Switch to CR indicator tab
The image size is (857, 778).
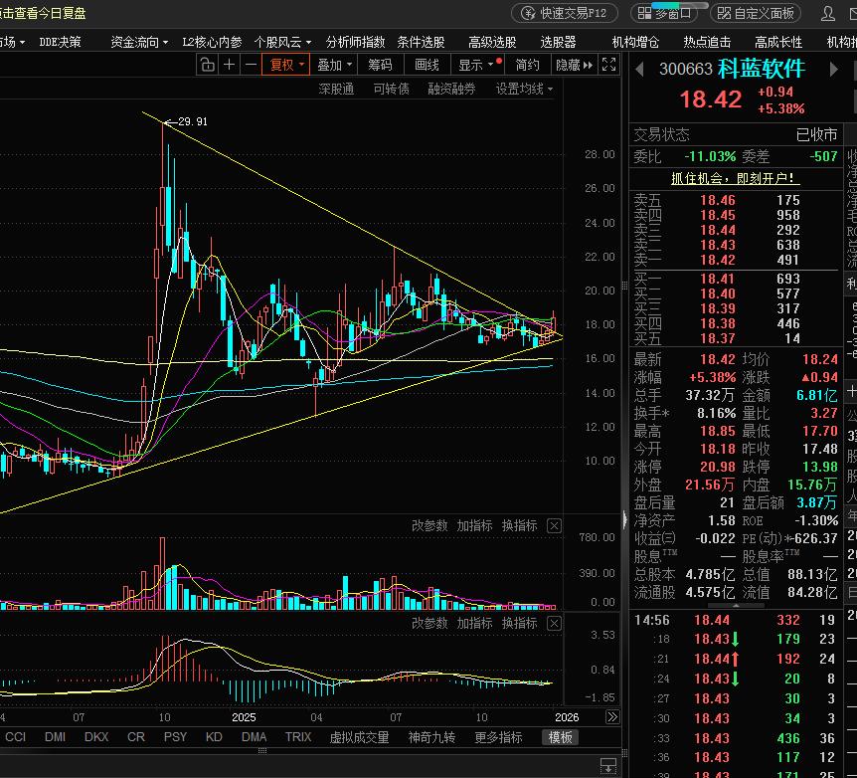click(136, 737)
